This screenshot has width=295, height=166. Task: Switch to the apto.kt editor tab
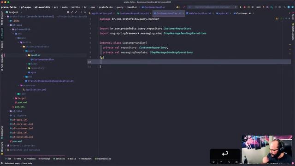click(223, 13)
